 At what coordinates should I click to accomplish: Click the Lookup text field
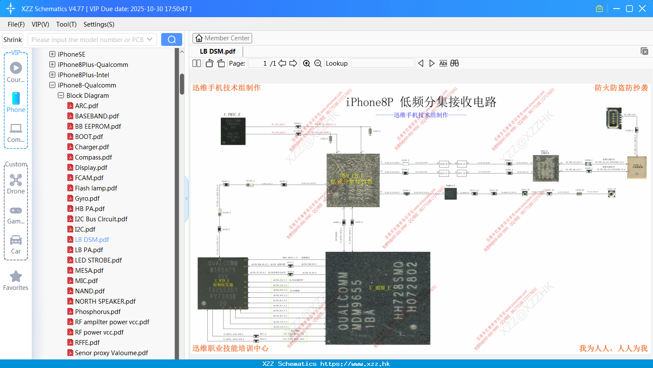pyautogui.click(x=383, y=63)
